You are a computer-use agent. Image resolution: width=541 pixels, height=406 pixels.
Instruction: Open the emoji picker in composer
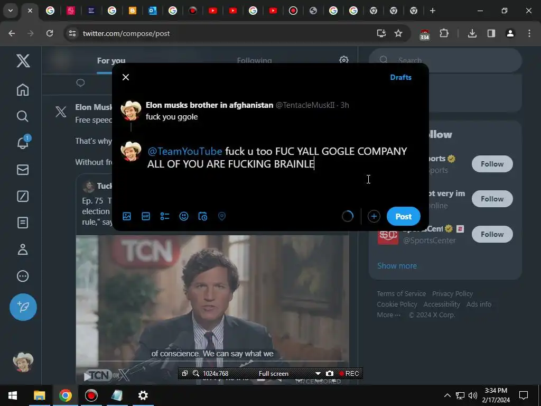[x=184, y=216]
